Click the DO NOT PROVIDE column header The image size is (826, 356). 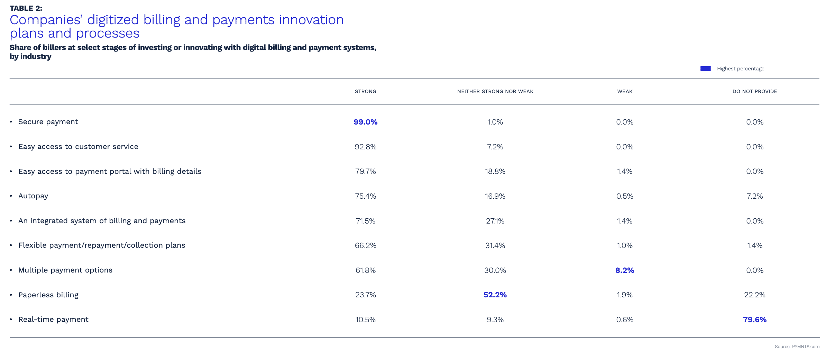pyautogui.click(x=754, y=91)
